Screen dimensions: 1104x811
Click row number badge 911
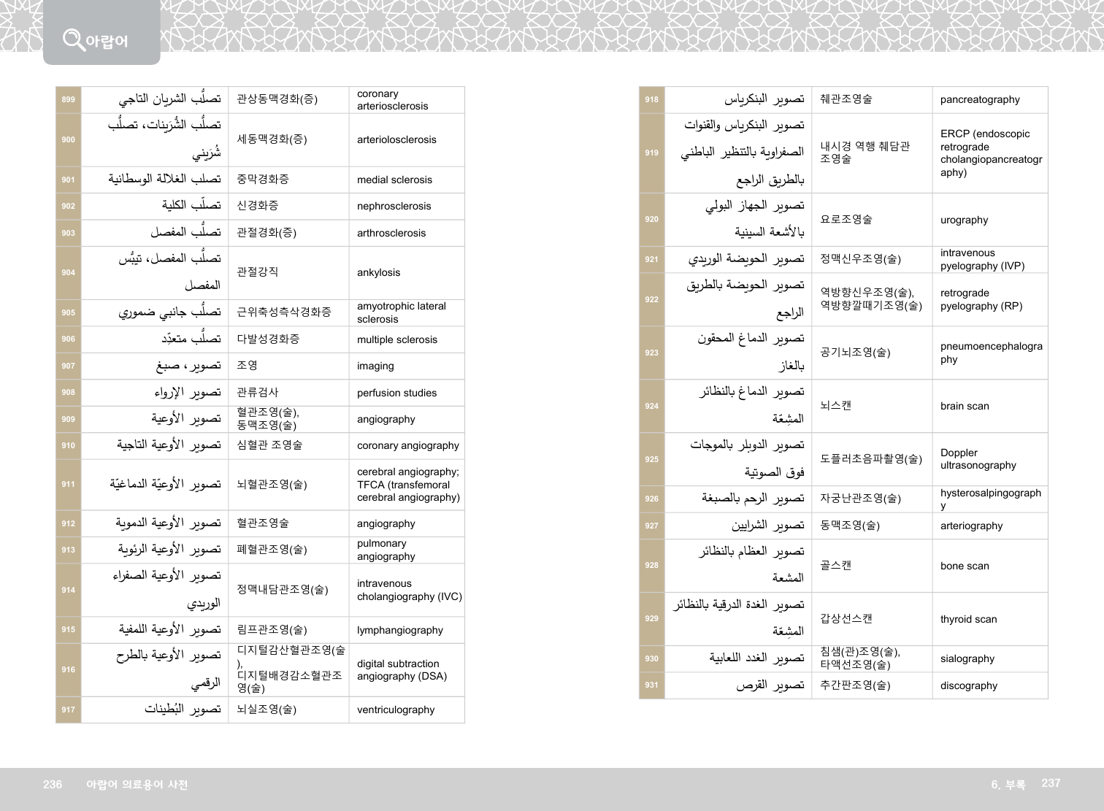coord(69,484)
